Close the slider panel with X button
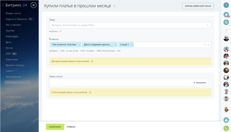The height and width of the screenshot is (132, 231). tap(33, 5)
